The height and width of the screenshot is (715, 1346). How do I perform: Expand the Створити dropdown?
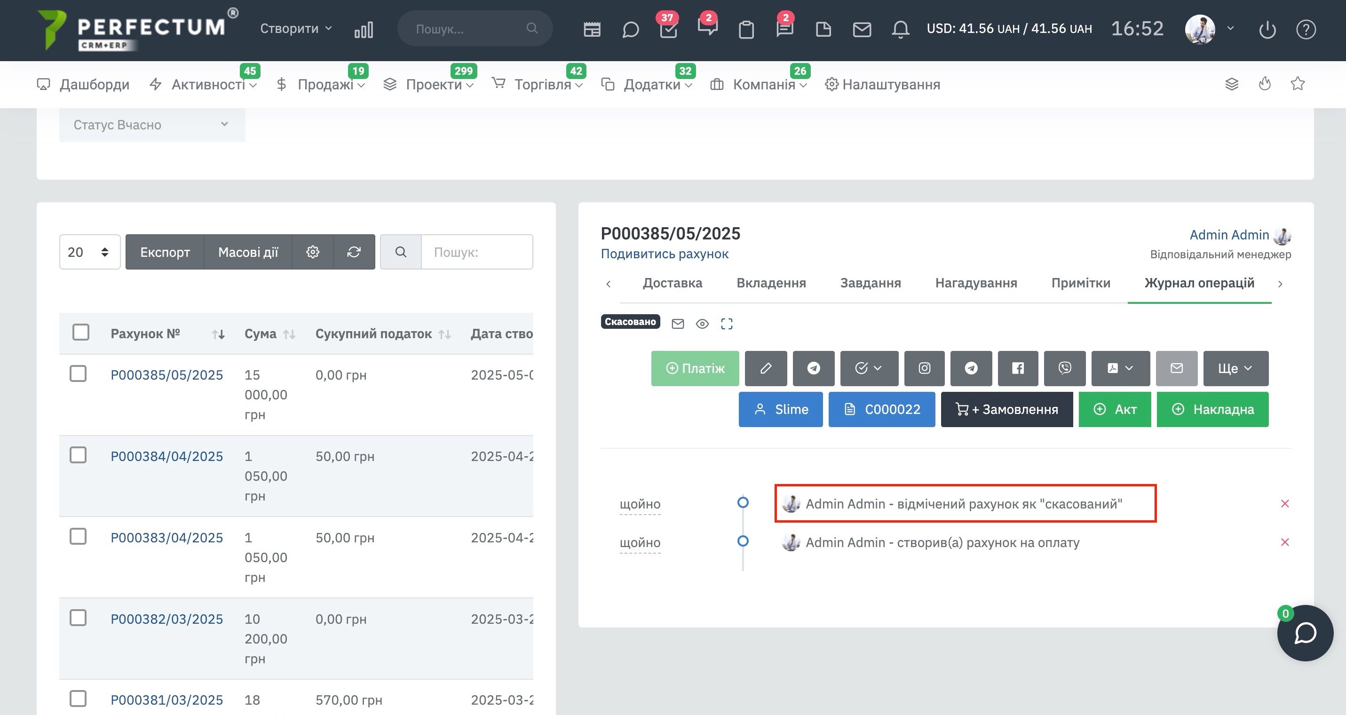(x=296, y=28)
